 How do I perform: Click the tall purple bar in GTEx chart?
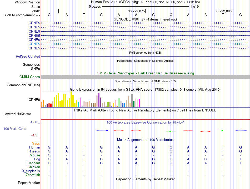click(x=99, y=100)
